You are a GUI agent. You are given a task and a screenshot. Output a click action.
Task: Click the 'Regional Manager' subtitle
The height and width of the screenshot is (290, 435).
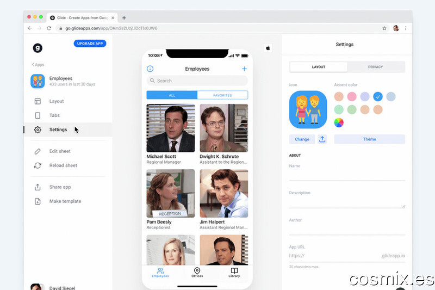click(164, 162)
